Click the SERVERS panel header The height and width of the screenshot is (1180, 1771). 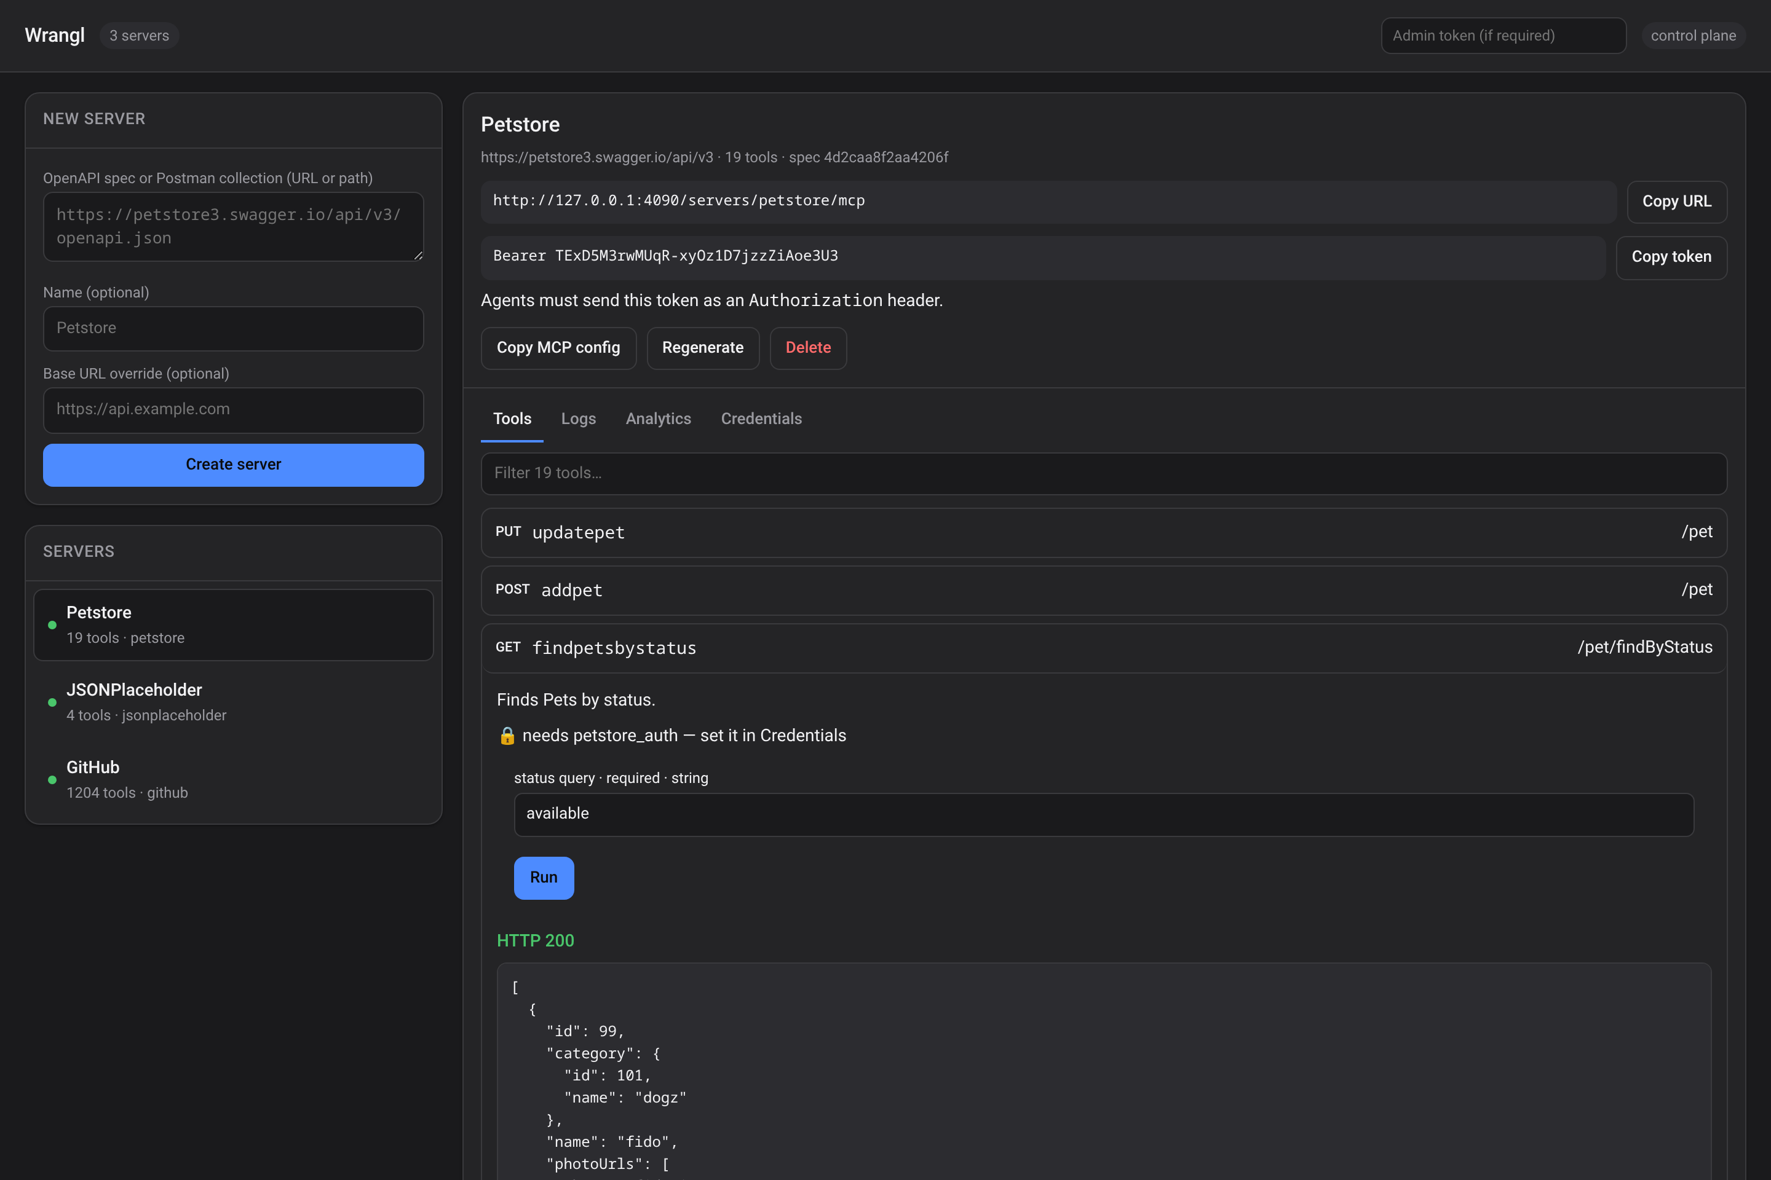pyautogui.click(x=234, y=553)
